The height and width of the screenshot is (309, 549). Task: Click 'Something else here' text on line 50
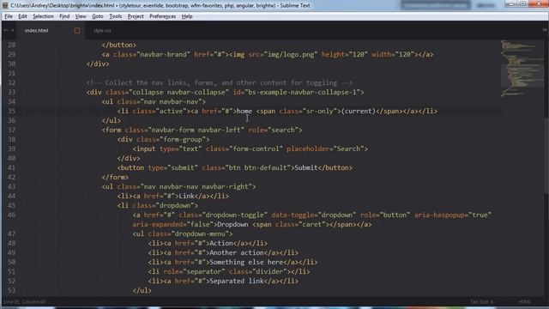[246, 263]
